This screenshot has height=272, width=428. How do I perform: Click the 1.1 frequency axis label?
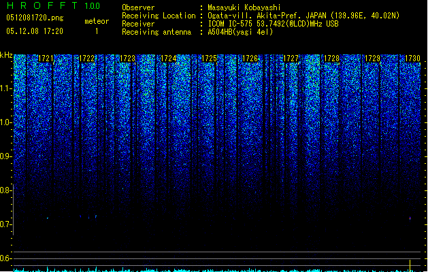[x=5, y=88]
